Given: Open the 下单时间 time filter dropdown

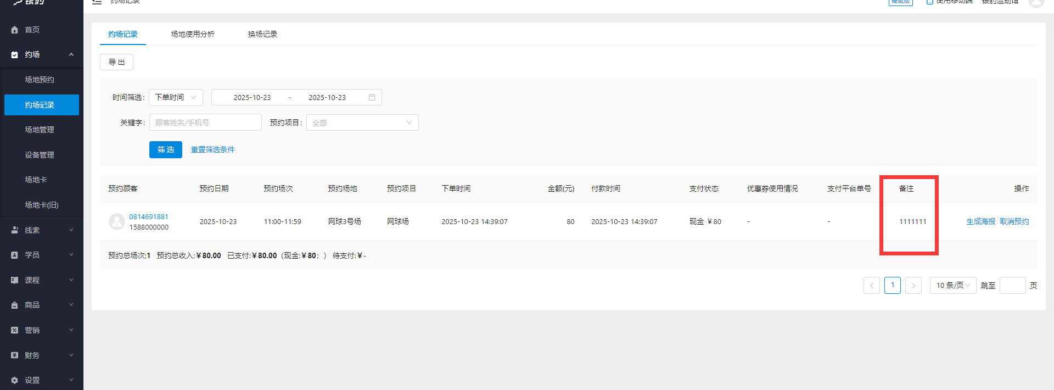Looking at the screenshot, I should tap(176, 97).
